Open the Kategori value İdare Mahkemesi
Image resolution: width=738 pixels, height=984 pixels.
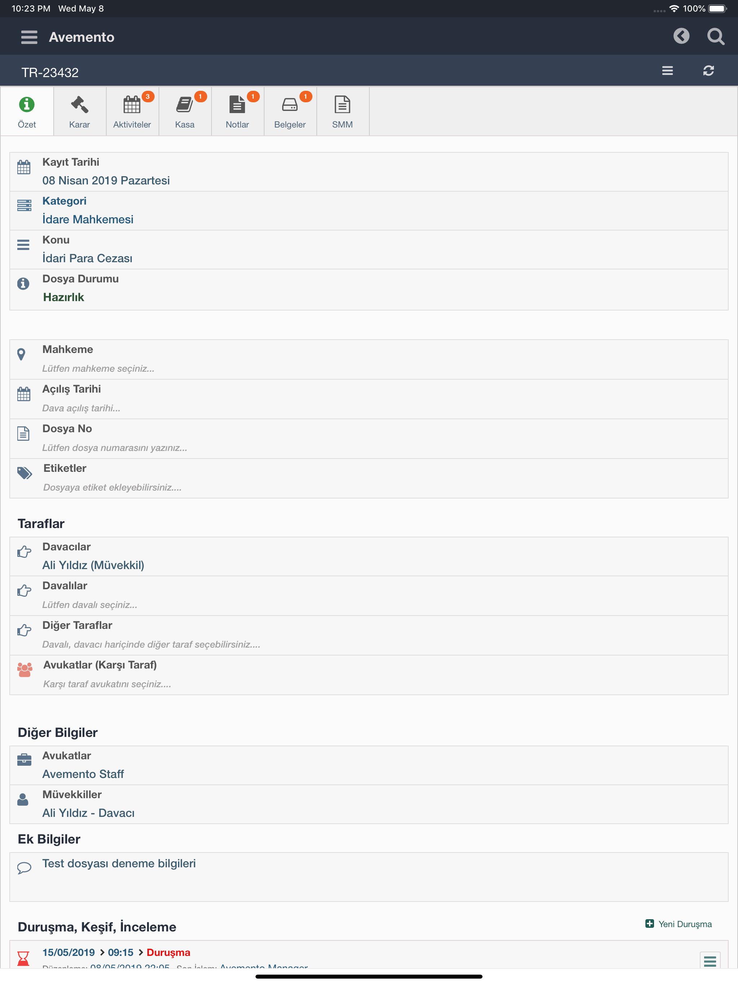click(88, 219)
